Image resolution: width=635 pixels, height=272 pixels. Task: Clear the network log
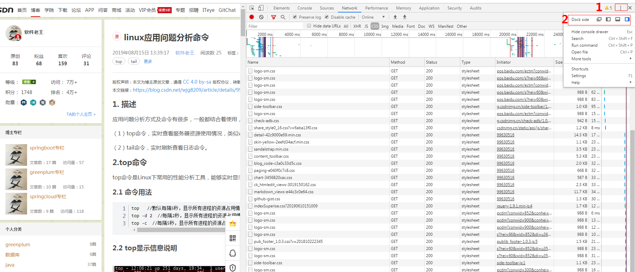click(261, 17)
